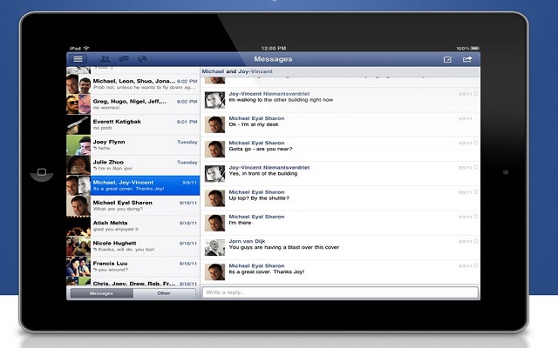Tap the Wi-Fi status icon
This screenshot has height=348, width=558.
coord(86,48)
